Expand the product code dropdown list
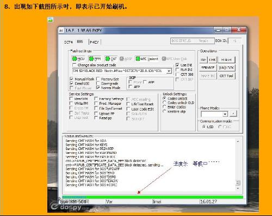Image resolution: width=272 pixels, height=216 pixels. (x=169, y=71)
